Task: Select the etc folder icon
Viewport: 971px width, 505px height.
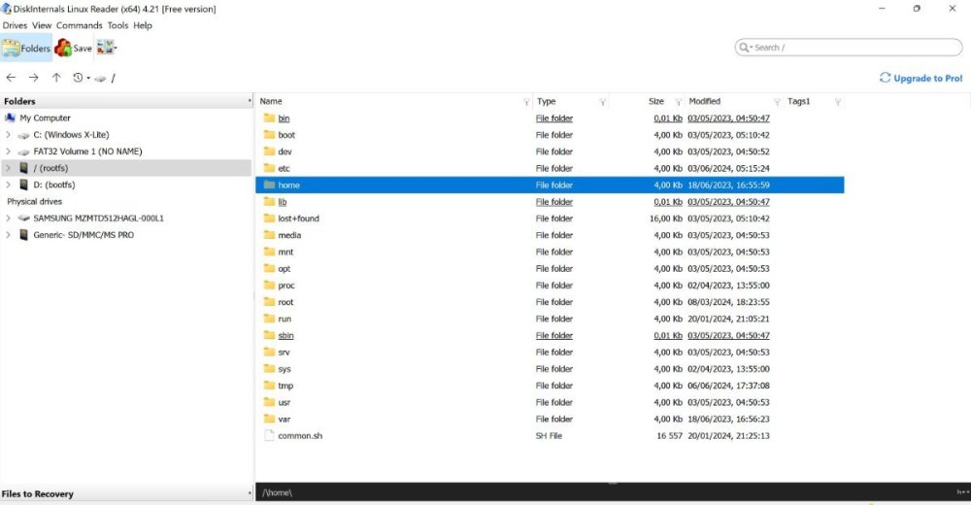Action: coord(269,168)
